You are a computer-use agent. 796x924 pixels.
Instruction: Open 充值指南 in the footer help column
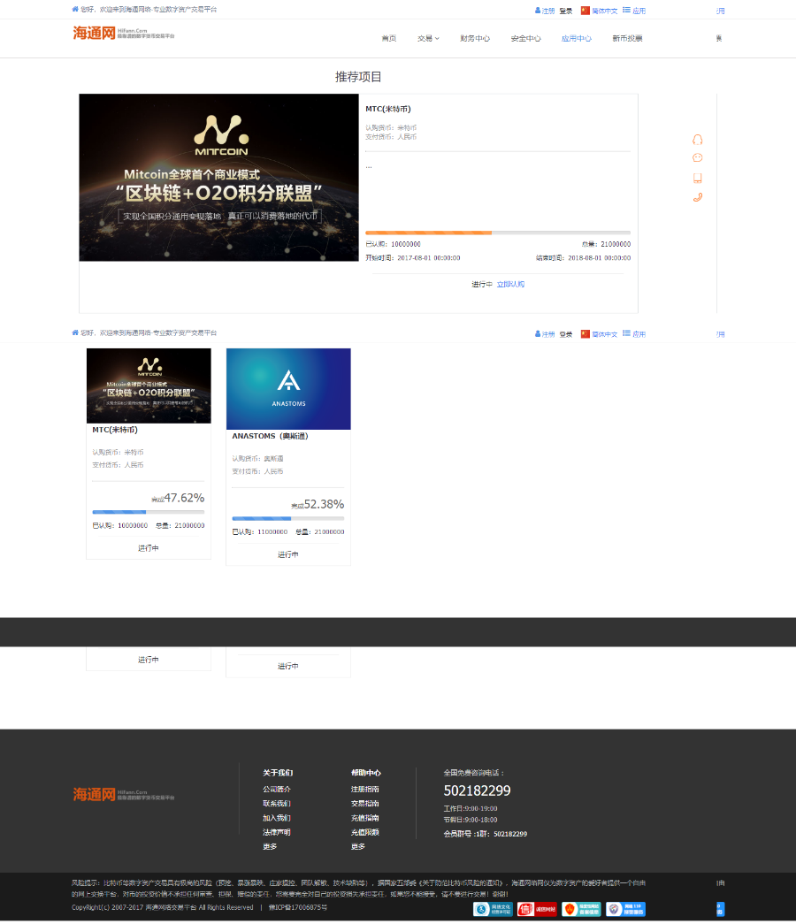click(365, 818)
